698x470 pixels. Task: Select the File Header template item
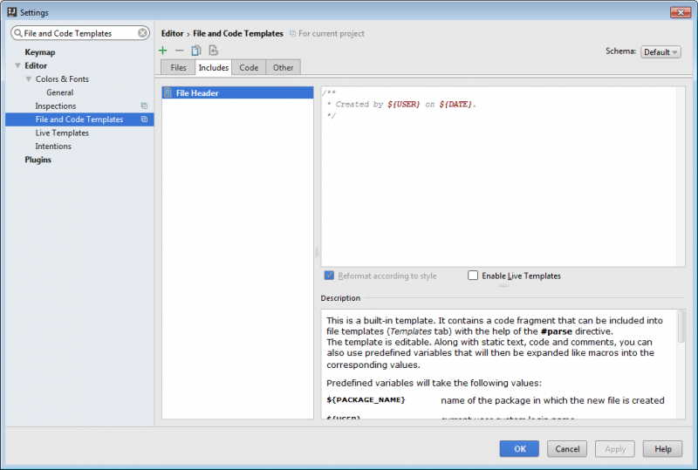coord(197,92)
